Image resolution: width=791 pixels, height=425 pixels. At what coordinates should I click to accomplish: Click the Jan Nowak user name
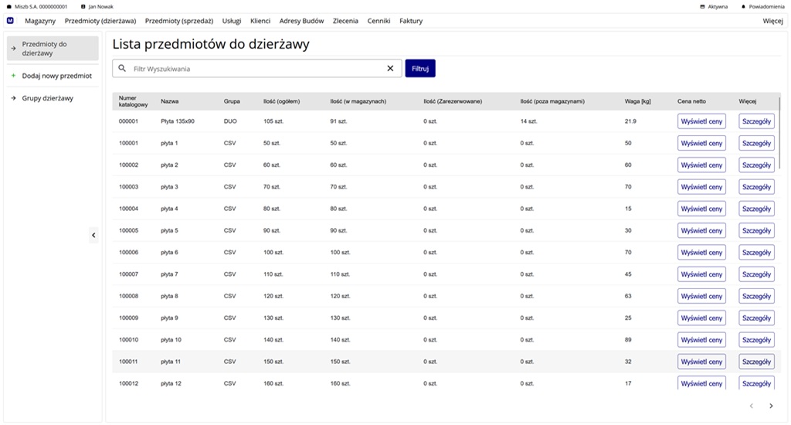pos(101,6)
